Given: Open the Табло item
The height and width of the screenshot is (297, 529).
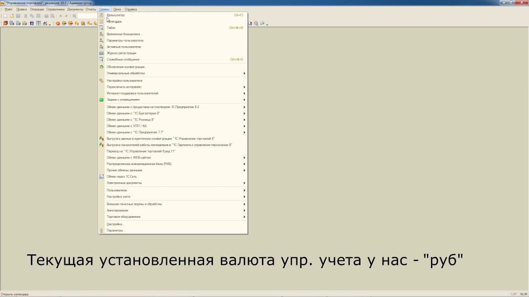Looking at the screenshot, I should click(173, 28).
